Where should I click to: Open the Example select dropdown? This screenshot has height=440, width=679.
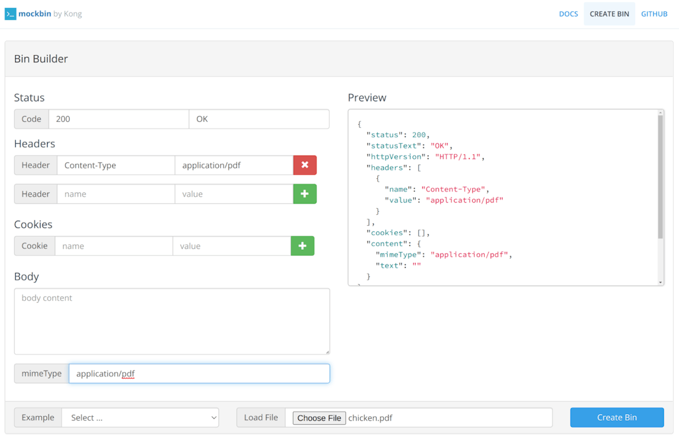(140, 417)
